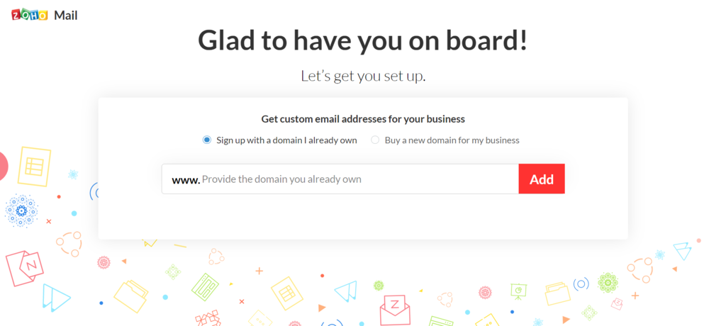Click yellow spreadsheet icon beside the red circle
The width and height of the screenshot is (726, 326).
click(x=34, y=167)
